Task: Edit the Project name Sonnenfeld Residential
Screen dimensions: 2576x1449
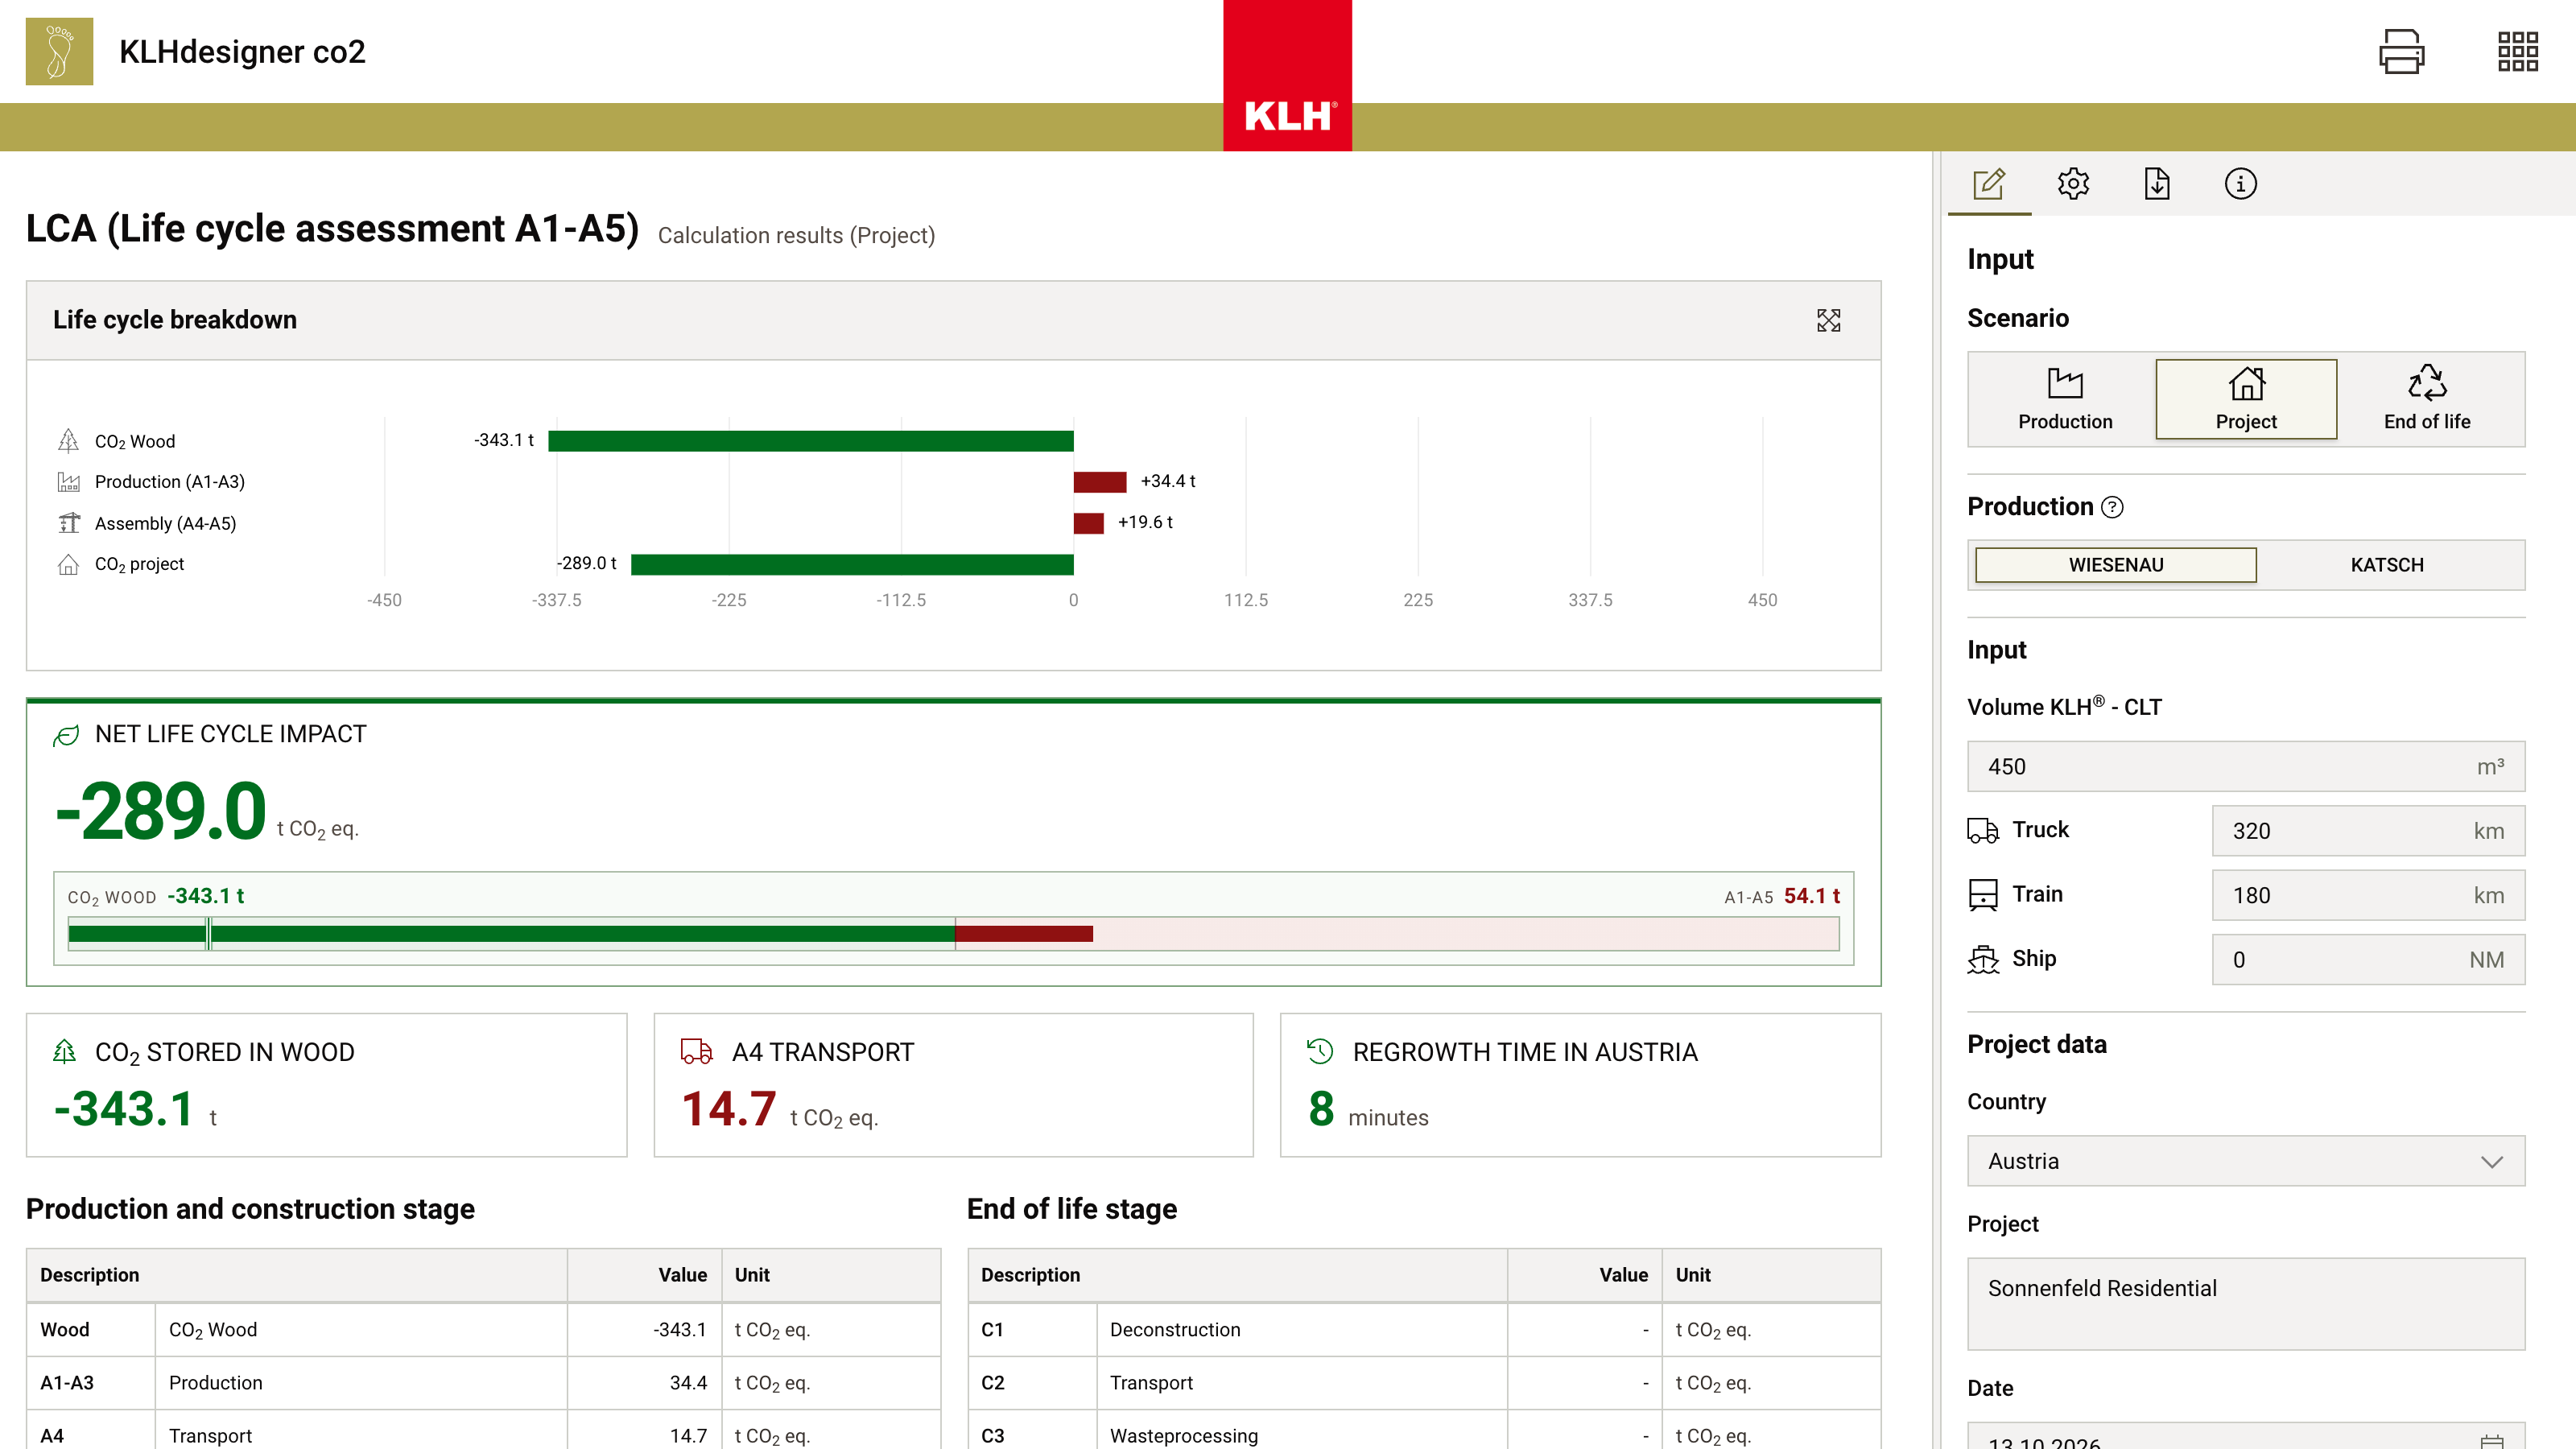Action: coord(2246,1304)
